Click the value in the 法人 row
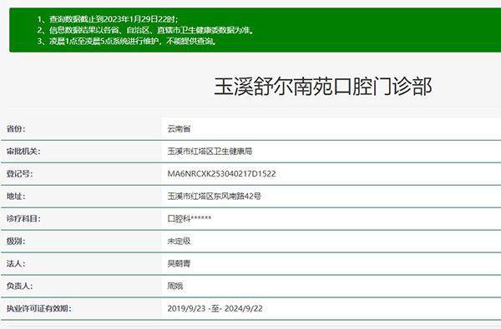Screen dimensions: 501x329 tap(179, 264)
